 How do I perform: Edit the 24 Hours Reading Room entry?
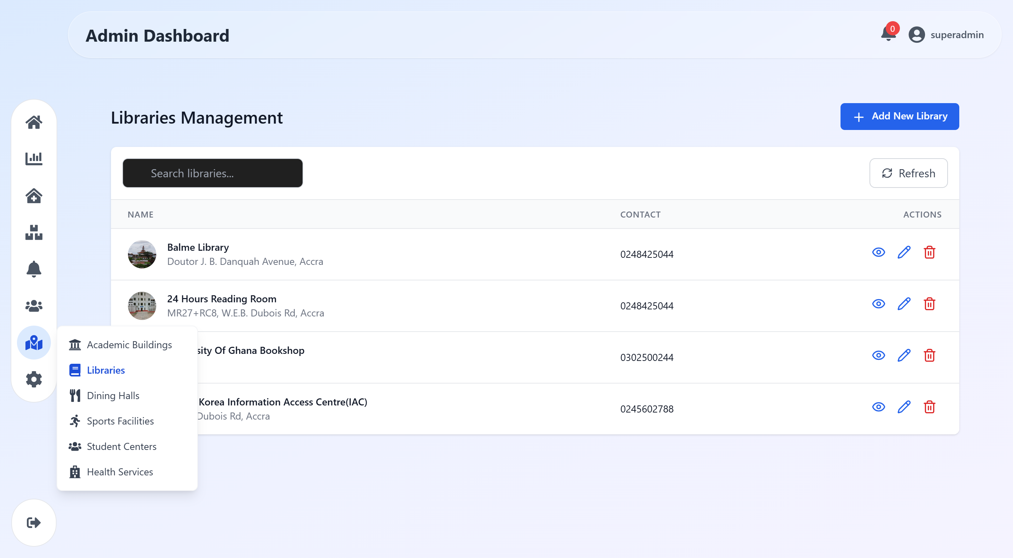pyautogui.click(x=904, y=304)
